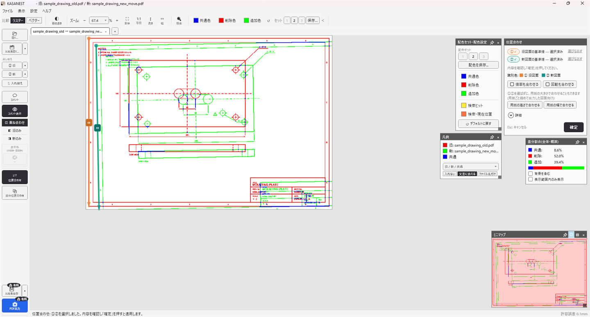Click 用紙の高さで合わせる button
The height and width of the screenshot is (317, 590).
524,105
